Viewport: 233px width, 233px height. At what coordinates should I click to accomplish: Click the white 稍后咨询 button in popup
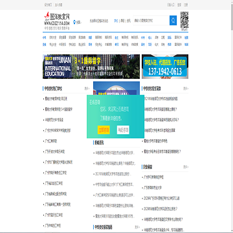tap(123, 130)
